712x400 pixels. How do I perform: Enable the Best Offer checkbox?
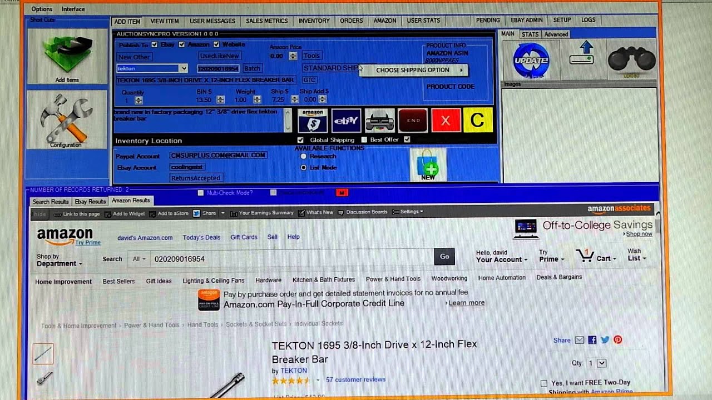[364, 140]
